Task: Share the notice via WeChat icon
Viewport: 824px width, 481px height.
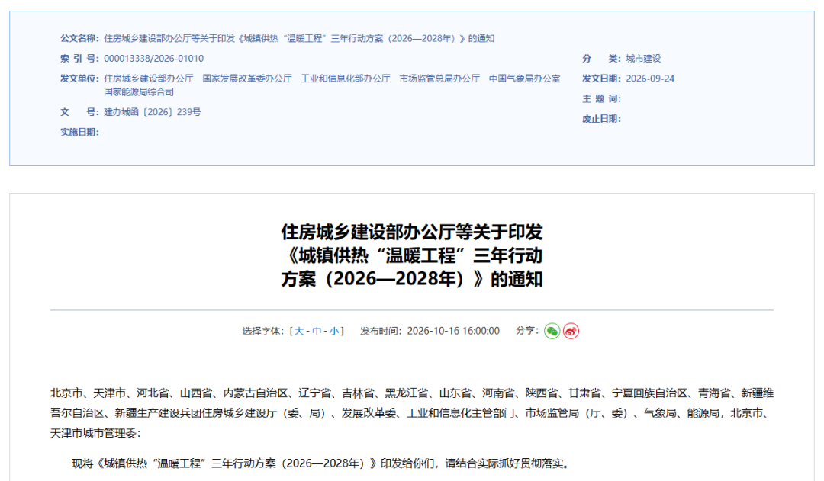Action: pos(552,332)
